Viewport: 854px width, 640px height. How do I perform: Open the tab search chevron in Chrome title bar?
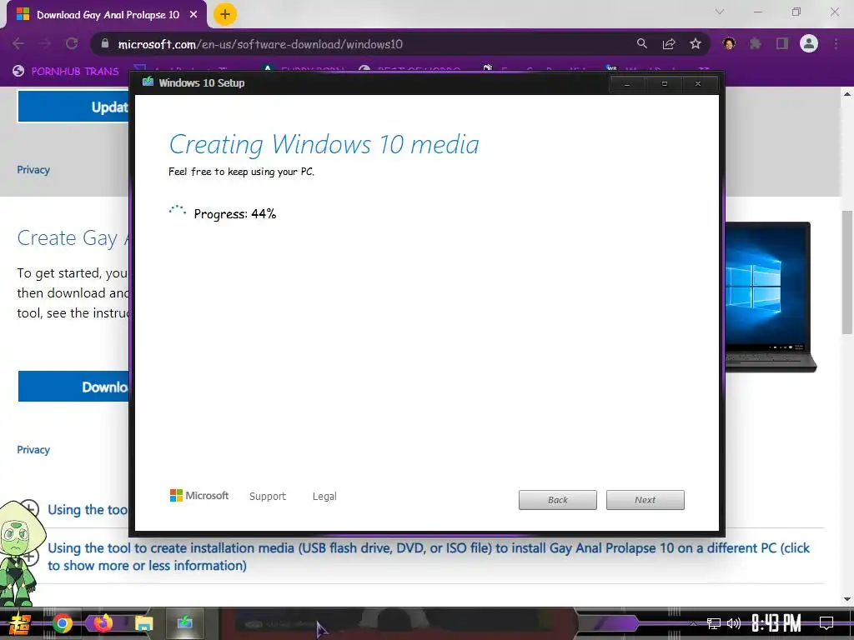coord(720,12)
